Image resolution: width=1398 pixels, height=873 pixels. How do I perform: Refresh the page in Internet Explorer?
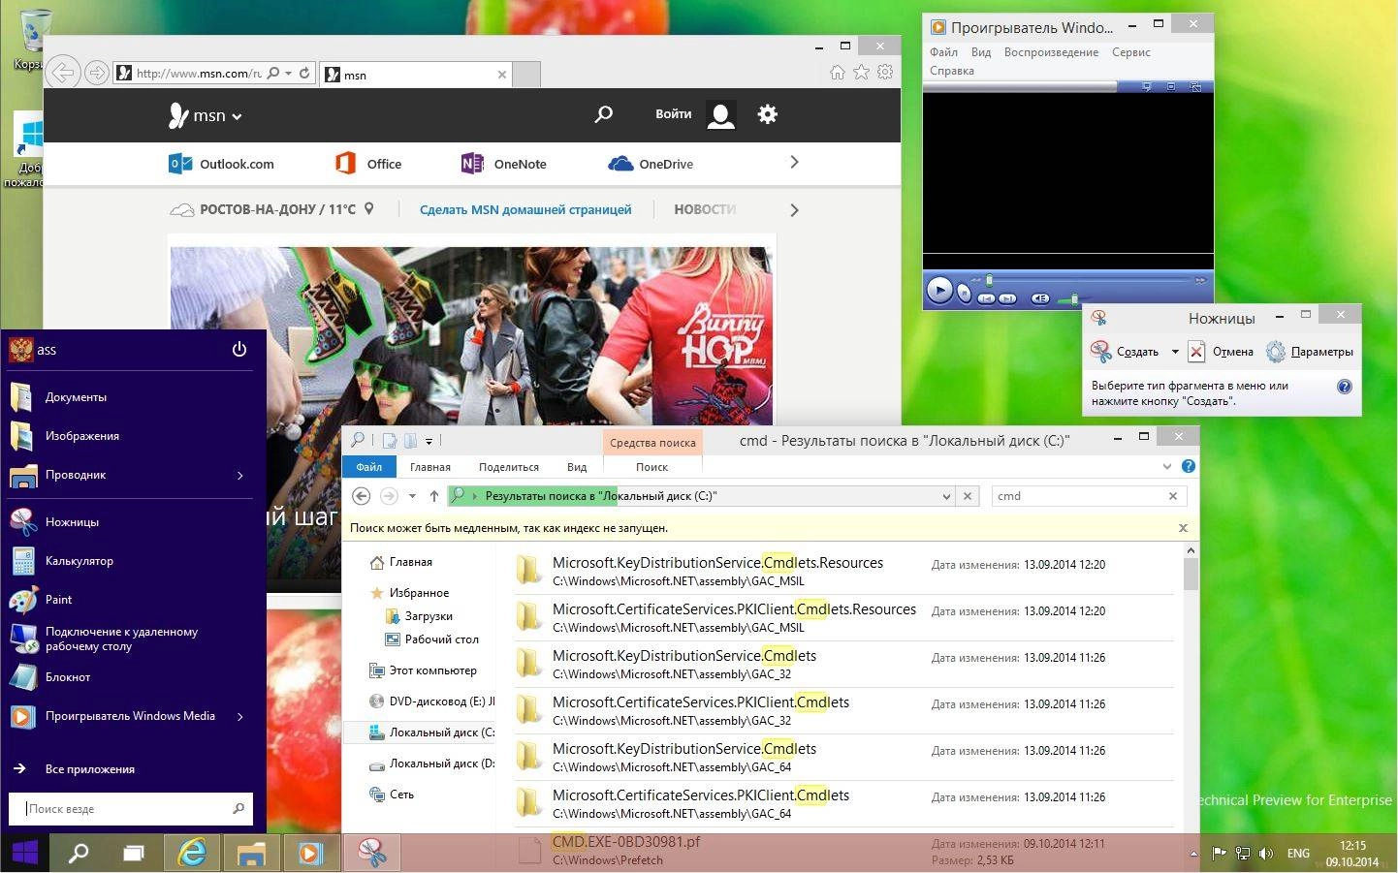(304, 73)
